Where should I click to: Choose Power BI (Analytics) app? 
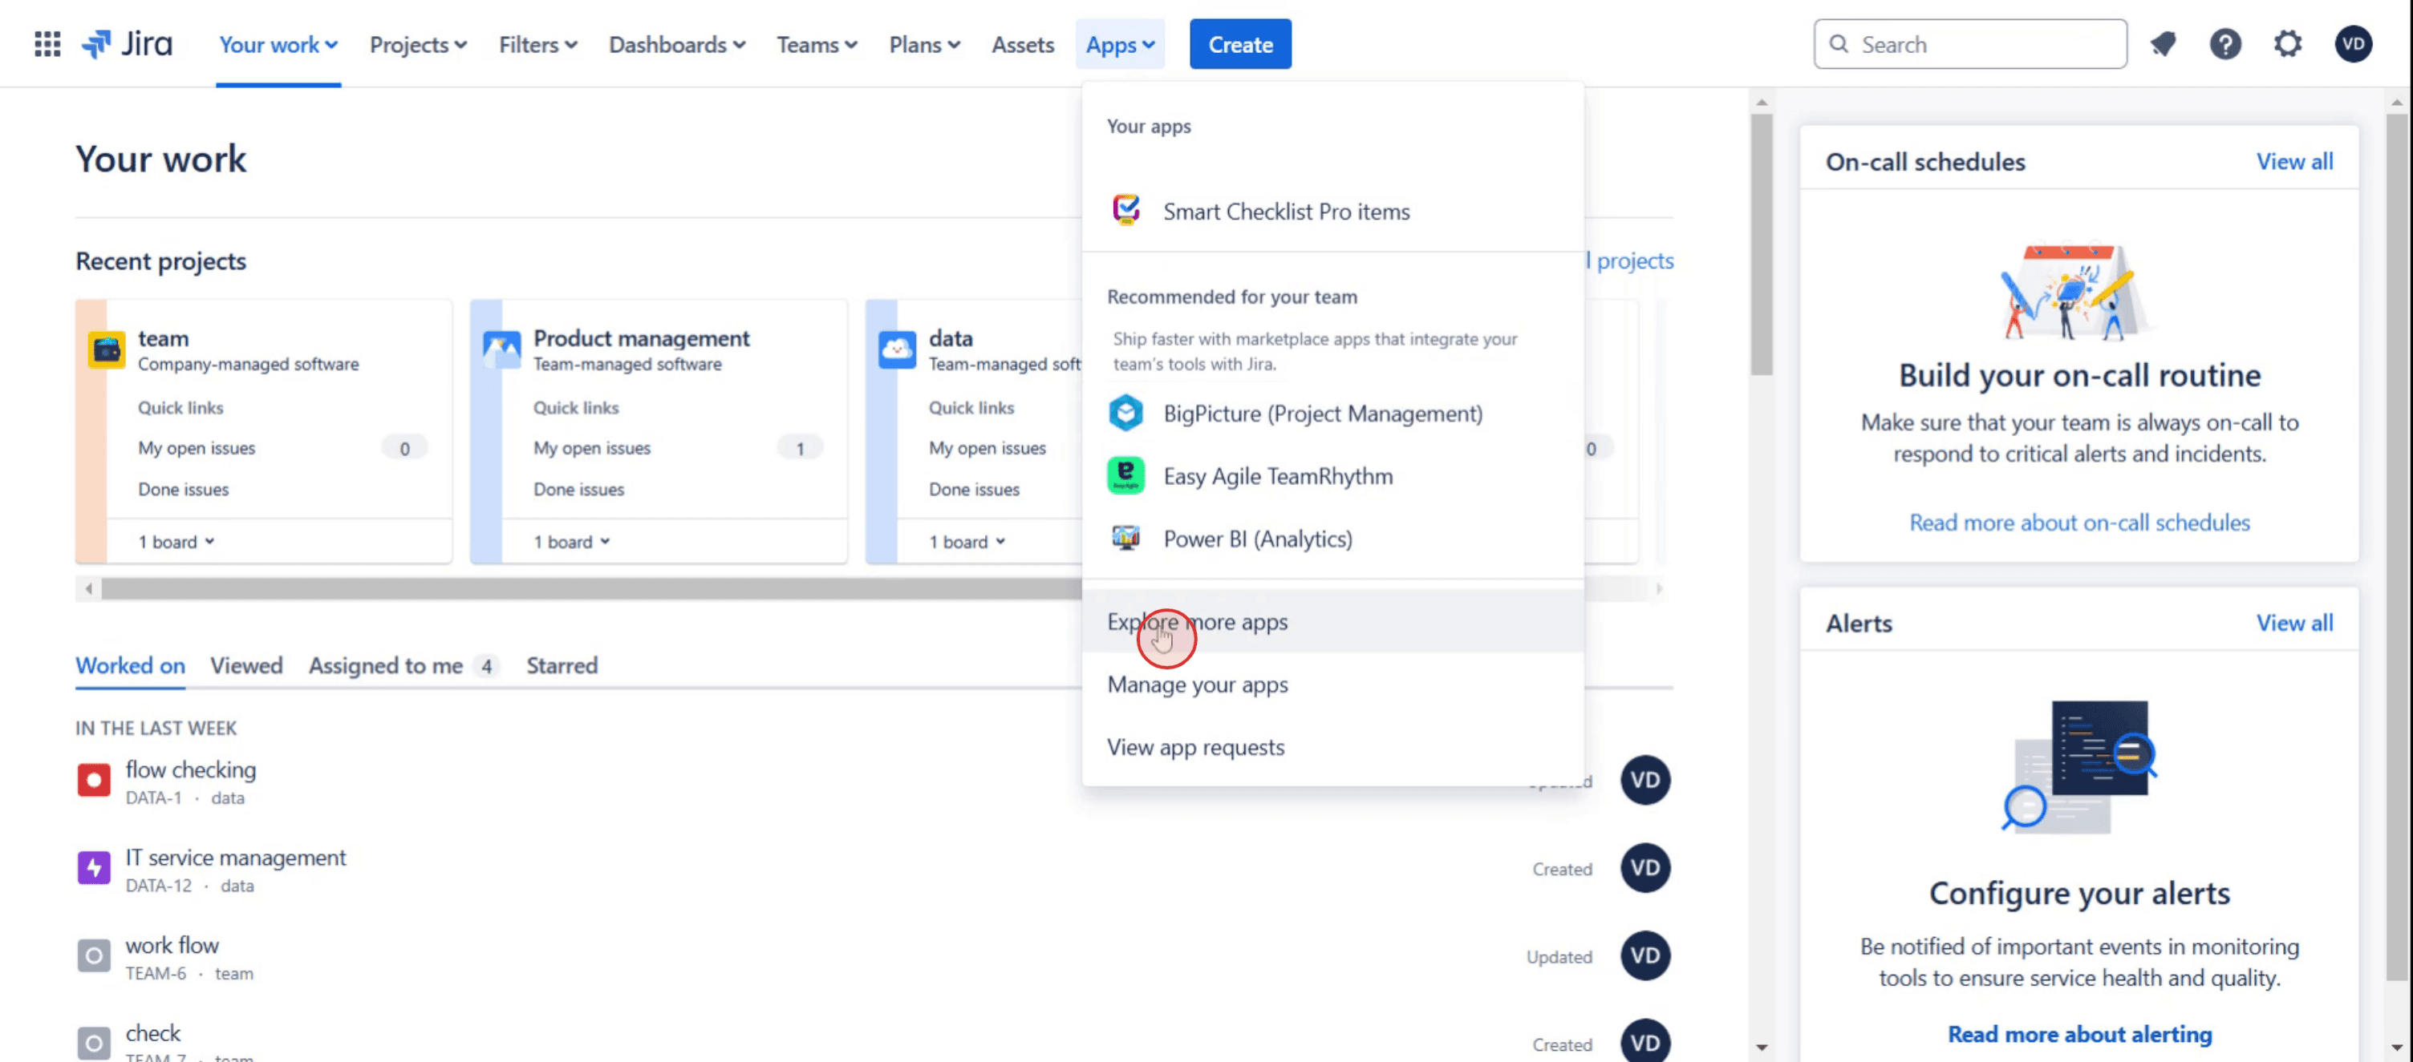point(1257,539)
